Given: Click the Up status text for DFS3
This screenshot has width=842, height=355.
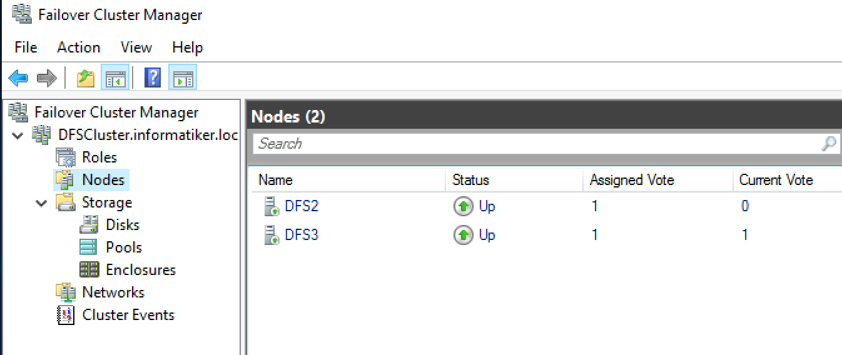Looking at the screenshot, I should [487, 236].
